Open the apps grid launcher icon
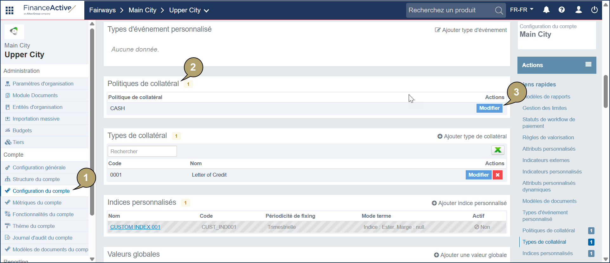The image size is (610, 263). (10, 10)
